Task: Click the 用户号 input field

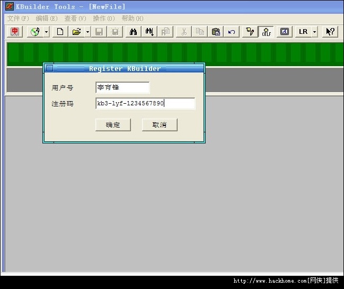Action: point(122,87)
